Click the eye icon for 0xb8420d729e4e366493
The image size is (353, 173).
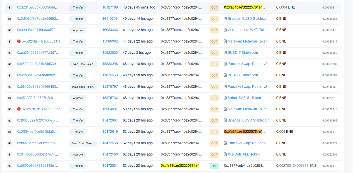[10, 87]
